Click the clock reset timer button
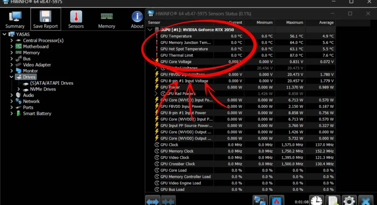377x205 pixels. 316,200
